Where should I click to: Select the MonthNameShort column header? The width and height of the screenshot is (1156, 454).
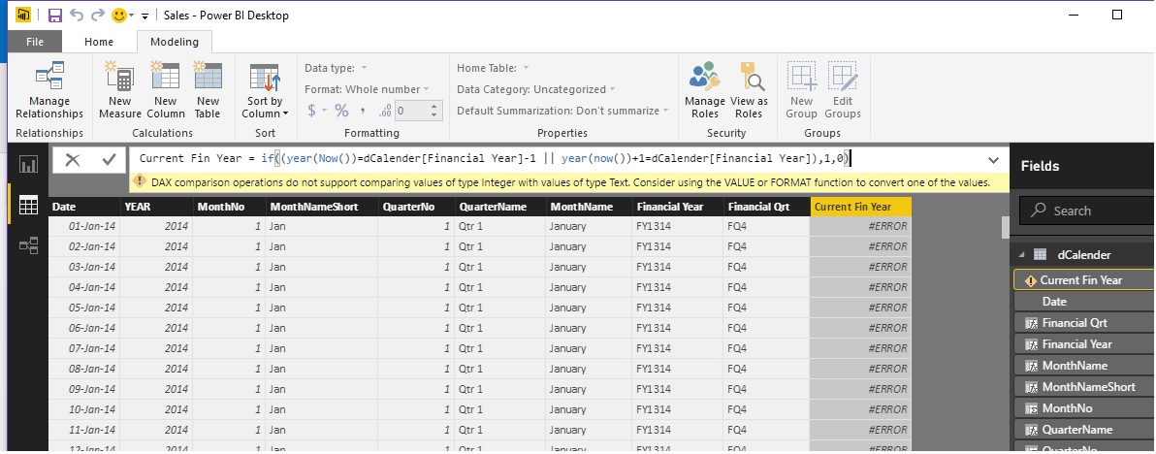tap(321, 207)
